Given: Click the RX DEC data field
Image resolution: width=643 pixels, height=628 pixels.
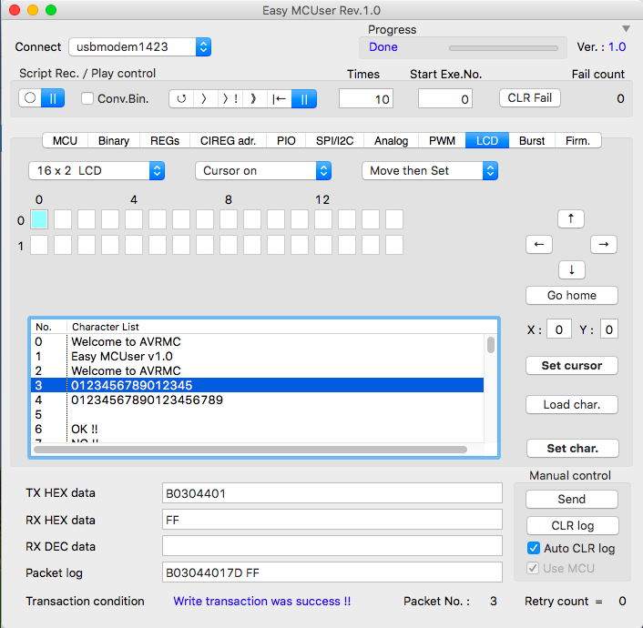Looking at the screenshot, I should (332, 546).
